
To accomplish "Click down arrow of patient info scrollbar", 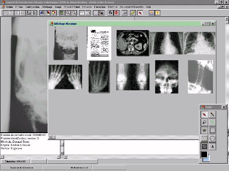I will click(x=62, y=153).
